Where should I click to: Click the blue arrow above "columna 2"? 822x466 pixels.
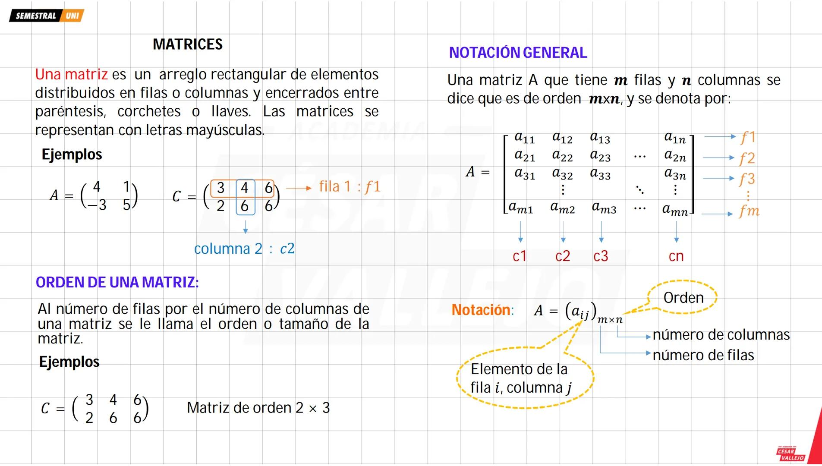click(x=246, y=227)
